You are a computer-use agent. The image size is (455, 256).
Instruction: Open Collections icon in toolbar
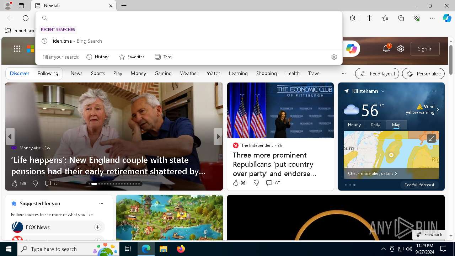click(401, 18)
